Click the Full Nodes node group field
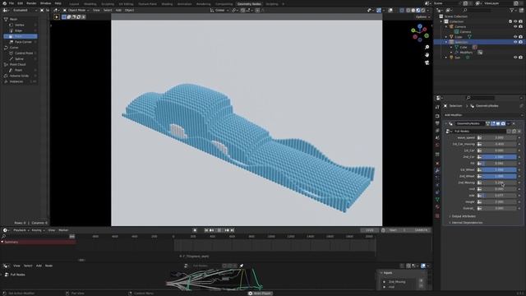This screenshot has height=296, width=526. click(x=478, y=132)
